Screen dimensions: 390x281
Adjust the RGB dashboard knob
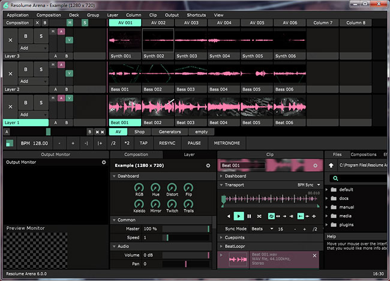pos(139,188)
